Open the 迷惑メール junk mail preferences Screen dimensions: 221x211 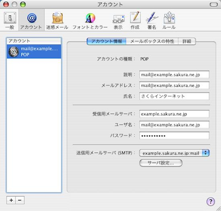click(x=57, y=20)
